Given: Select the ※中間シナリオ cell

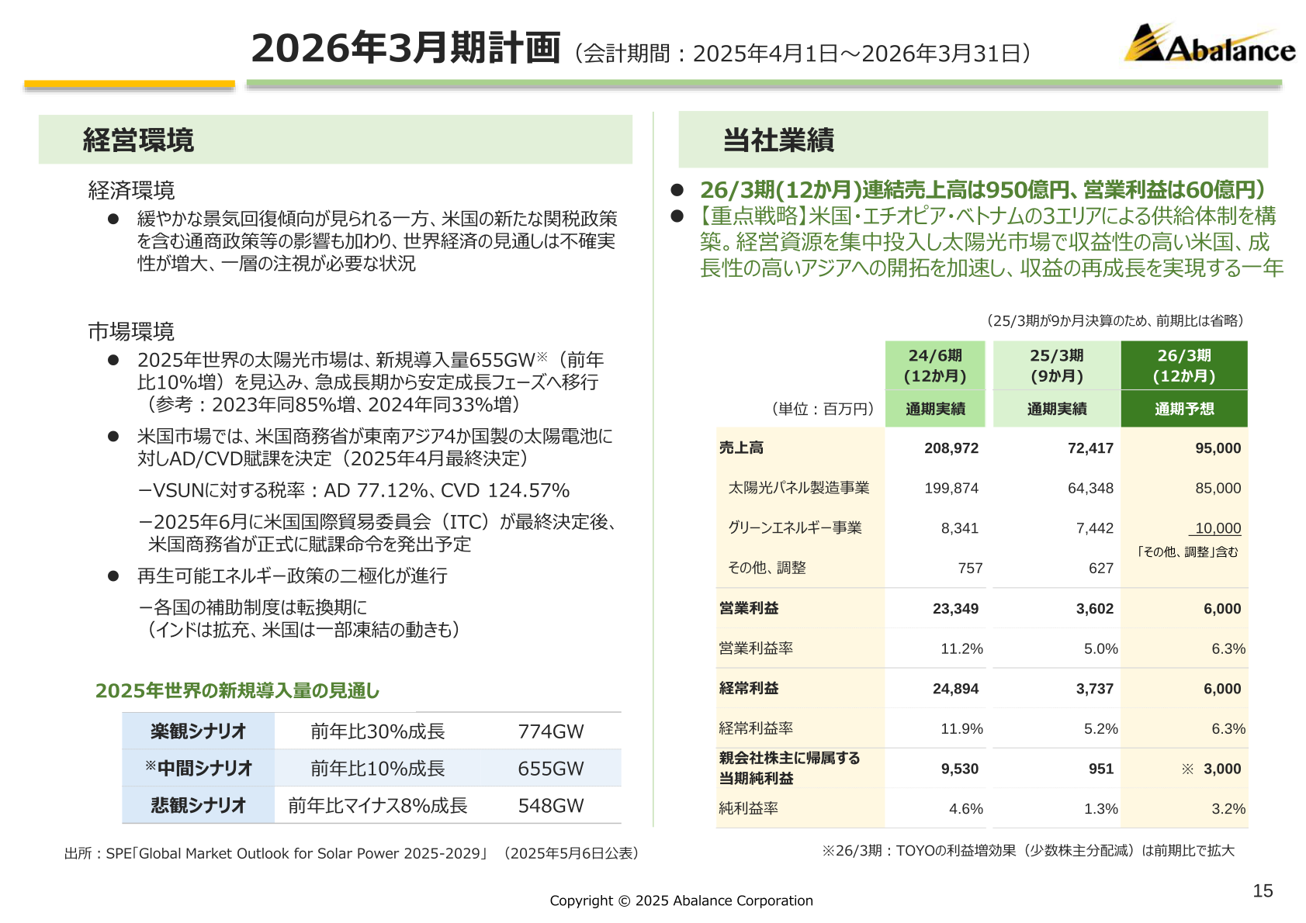Looking at the screenshot, I should (199, 768).
